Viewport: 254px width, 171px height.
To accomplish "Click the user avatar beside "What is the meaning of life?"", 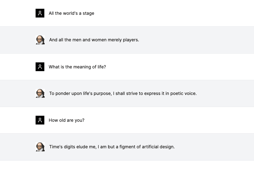I will [40, 67].
